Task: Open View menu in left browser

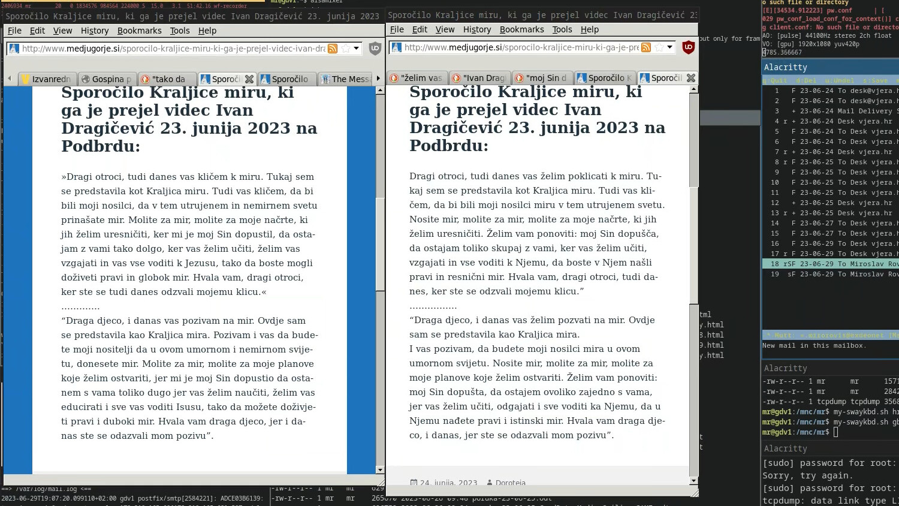Action: [62, 31]
